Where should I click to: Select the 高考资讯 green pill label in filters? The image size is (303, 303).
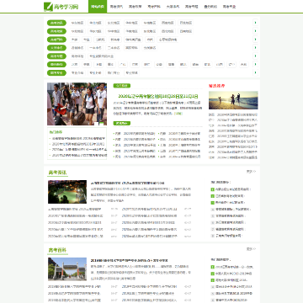click(56, 23)
